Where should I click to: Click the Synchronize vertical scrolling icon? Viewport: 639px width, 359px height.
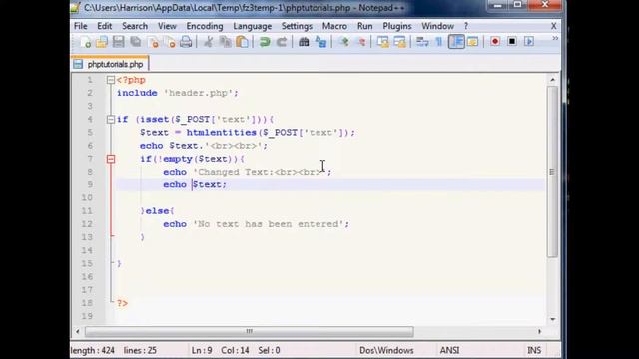click(382, 42)
